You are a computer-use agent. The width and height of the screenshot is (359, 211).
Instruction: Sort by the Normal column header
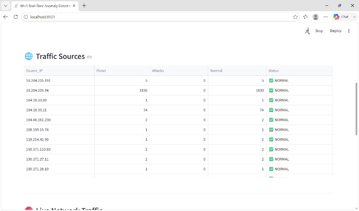(x=237, y=71)
